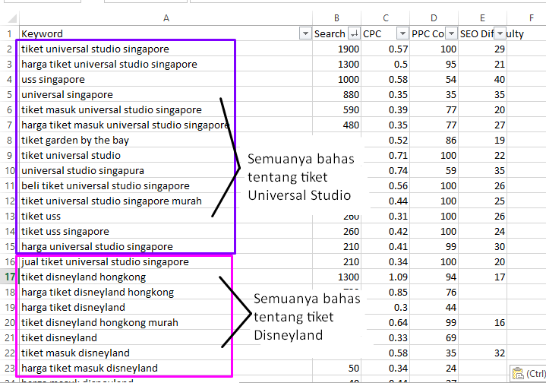Click cell 'harga tiket disneyland' in row 19
This screenshot has height=383, width=546.
[166, 307]
